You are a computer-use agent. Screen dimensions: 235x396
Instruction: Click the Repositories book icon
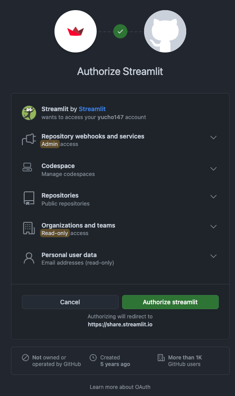tap(29, 198)
